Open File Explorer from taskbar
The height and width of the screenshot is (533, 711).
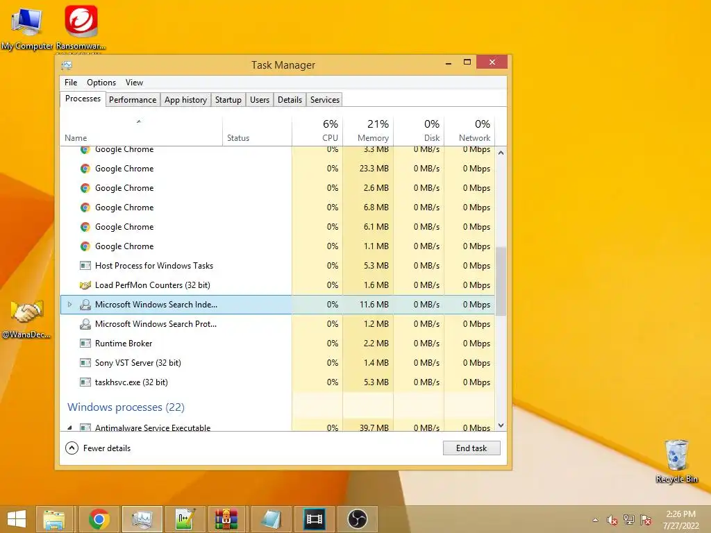[x=54, y=519]
